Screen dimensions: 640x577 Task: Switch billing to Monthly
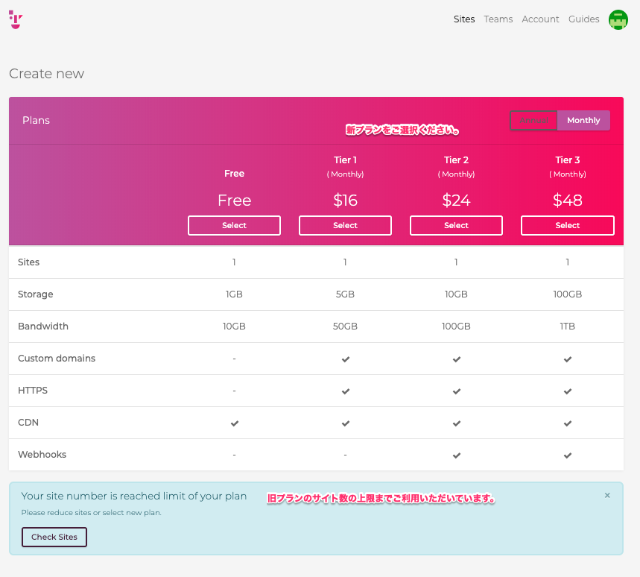pos(583,121)
